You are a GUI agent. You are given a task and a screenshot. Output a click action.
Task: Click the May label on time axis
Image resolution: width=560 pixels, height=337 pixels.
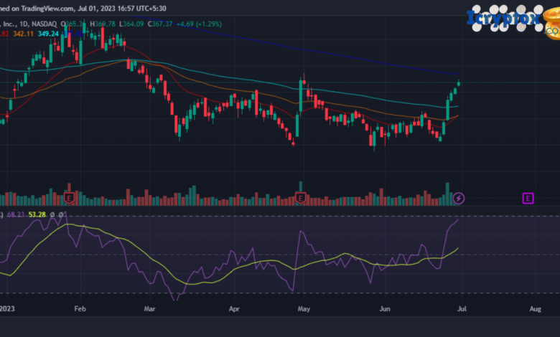[x=304, y=308]
